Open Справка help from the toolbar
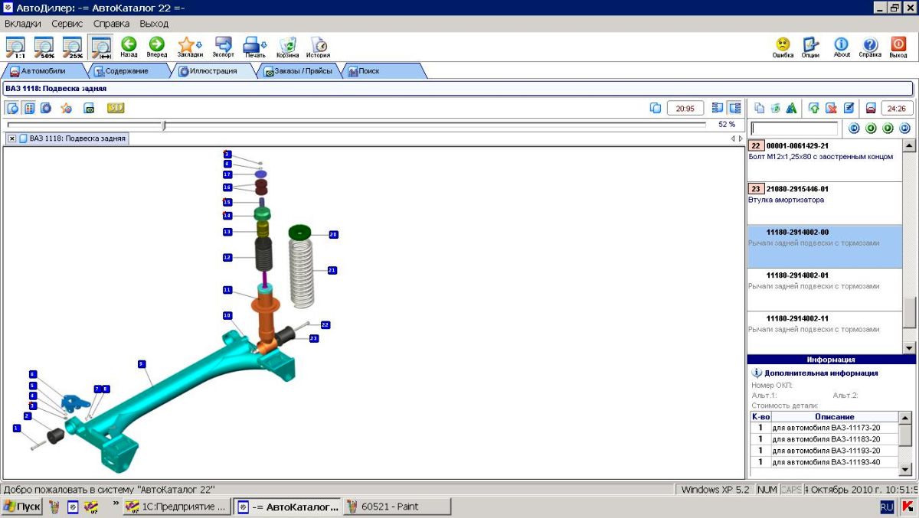The height and width of the screenshot is (518, 919). pos(870,47)
